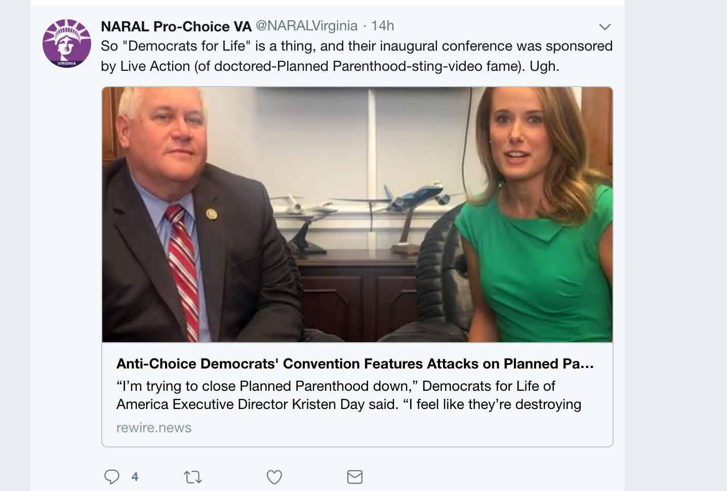Click the woman in green dress in preview

(538, 215)
